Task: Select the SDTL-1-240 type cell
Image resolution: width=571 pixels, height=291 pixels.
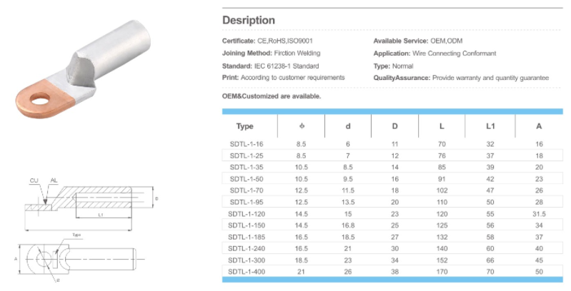Action: click(245, 249)
